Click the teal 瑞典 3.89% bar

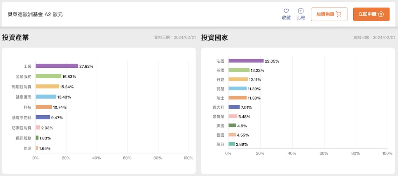[231, 144]
